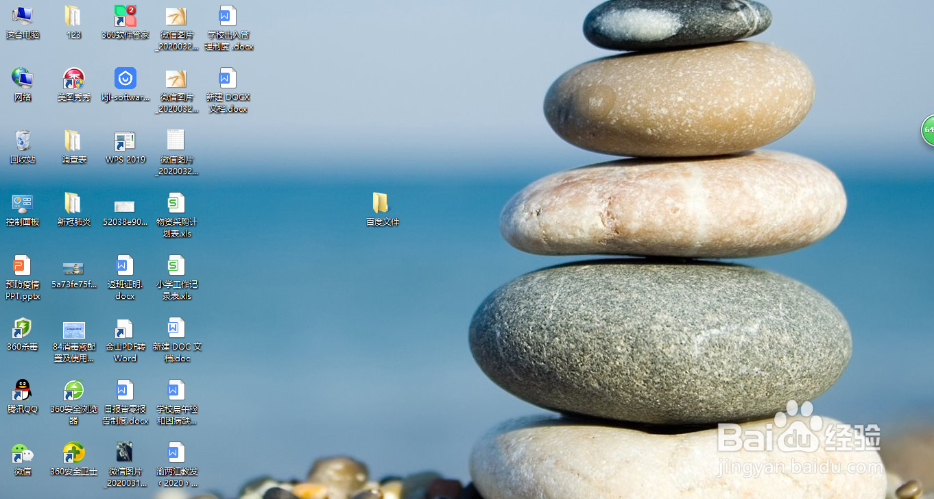Select the 预防疫情PPT.pptx file
The width and height of the screenshot is (934, 499).
[x=23, y=278]
